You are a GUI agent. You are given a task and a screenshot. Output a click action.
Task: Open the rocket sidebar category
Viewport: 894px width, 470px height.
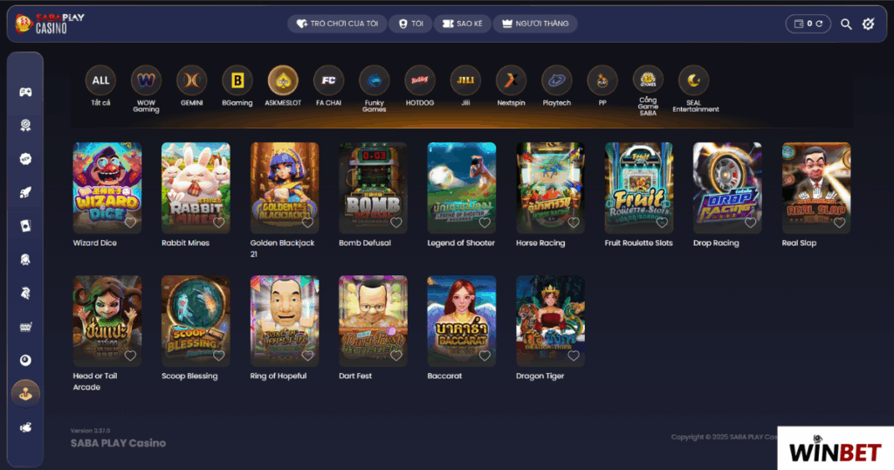25,193
